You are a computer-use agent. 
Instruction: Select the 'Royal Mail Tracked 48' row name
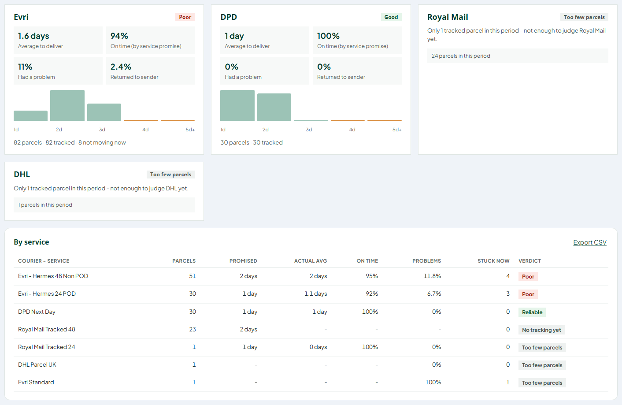point(47,329)
